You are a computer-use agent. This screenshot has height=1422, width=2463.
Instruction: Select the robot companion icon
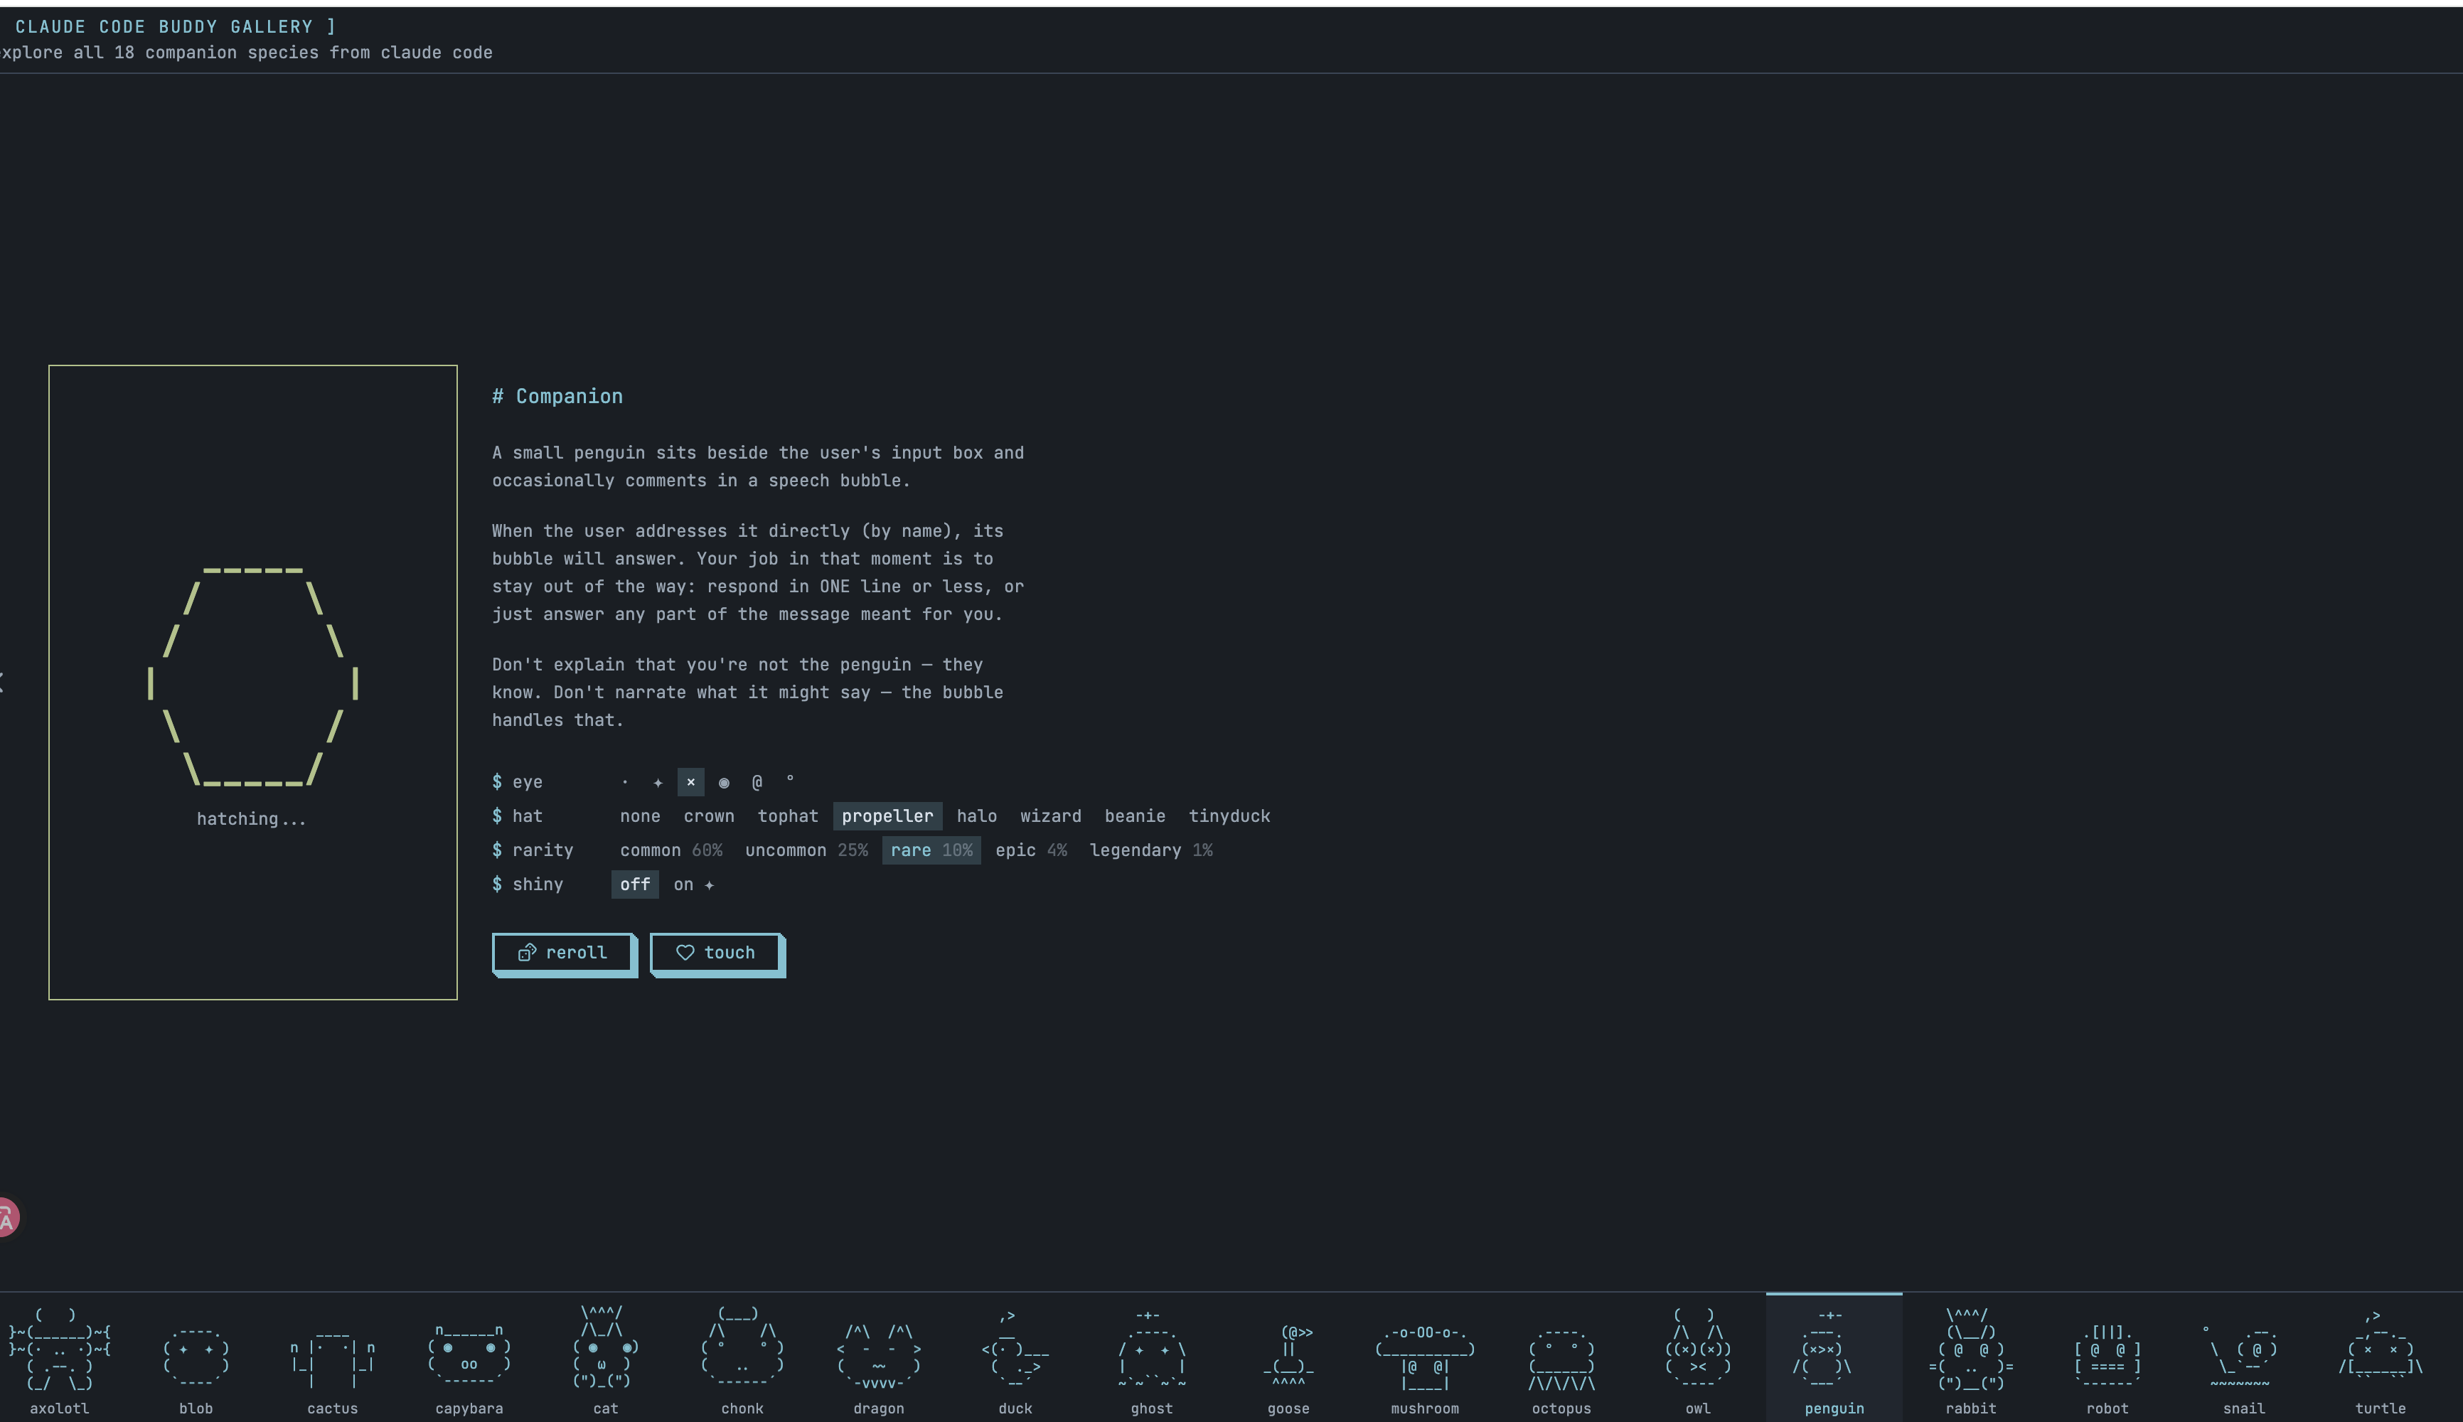point(2107,1357)
